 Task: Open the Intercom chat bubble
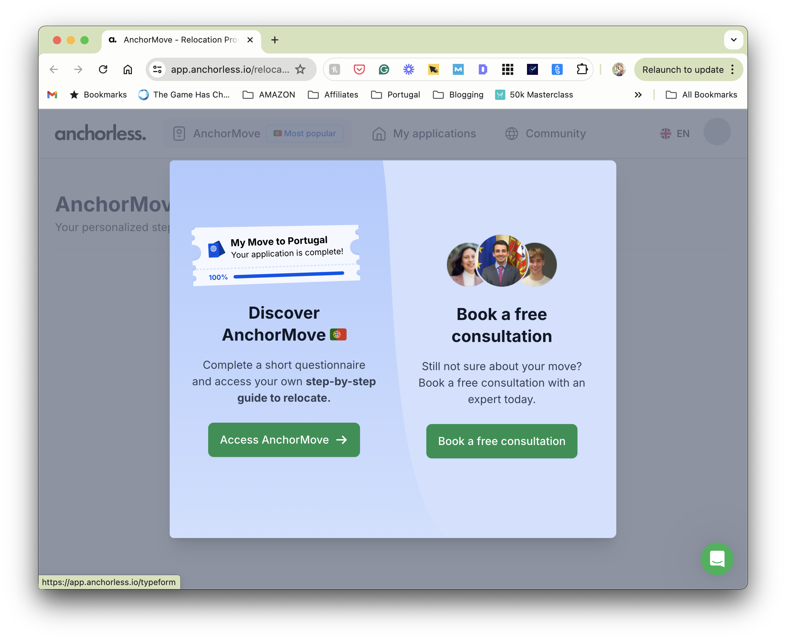coord(717,559)
